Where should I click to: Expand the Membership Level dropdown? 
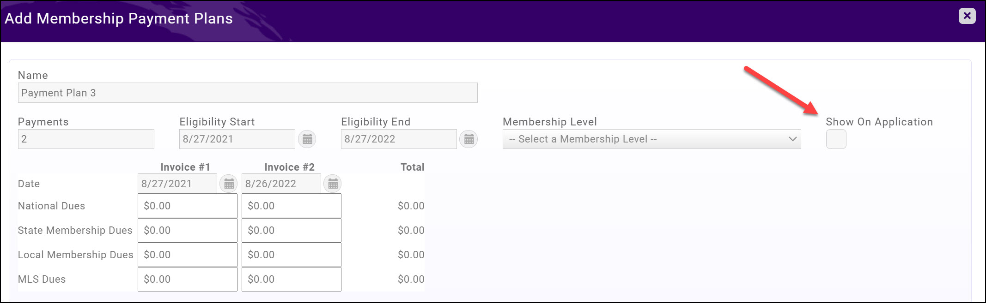tap(651, 139)
